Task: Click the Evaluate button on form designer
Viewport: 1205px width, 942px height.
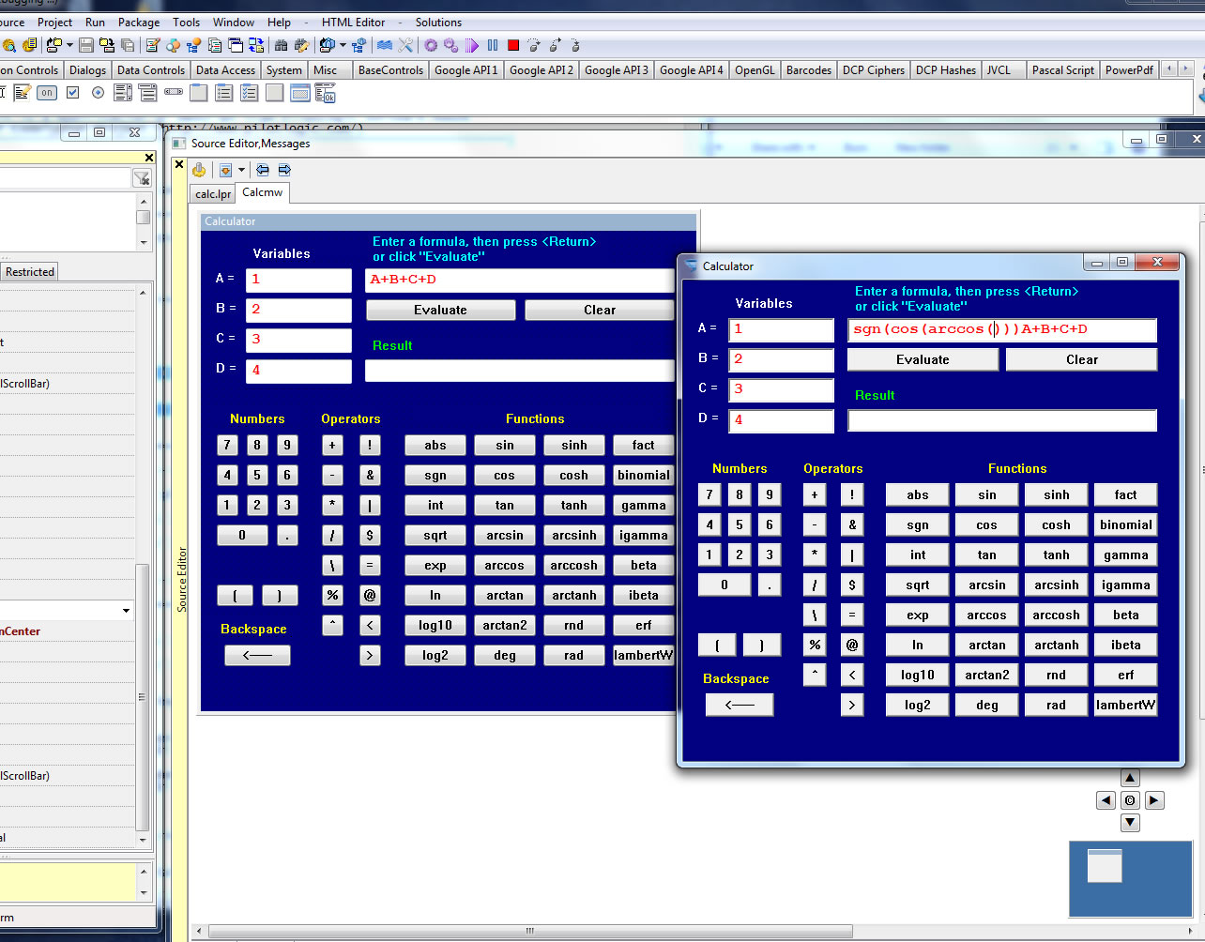Action: (x=440, y=310)
